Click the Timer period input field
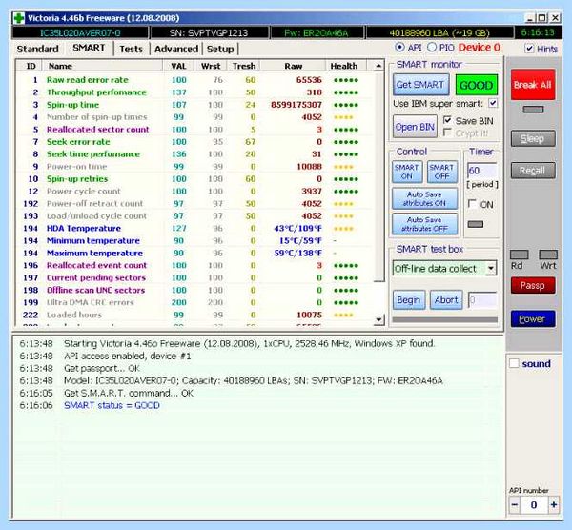 tap(481, 171)
